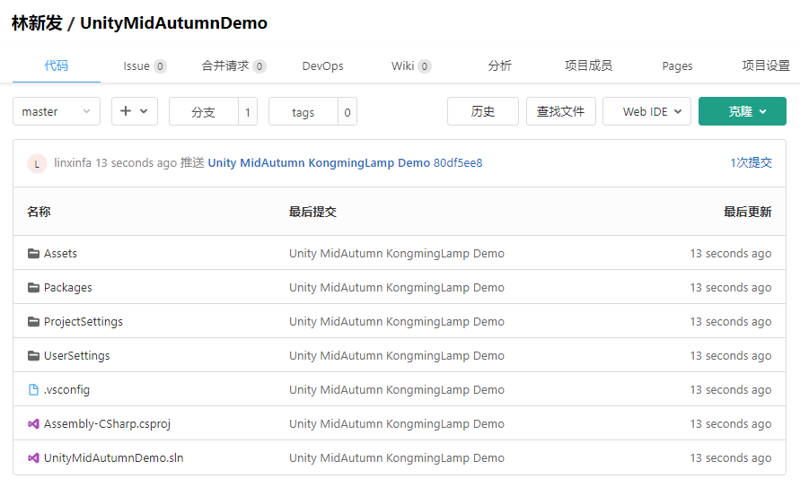The height and width of the screenshot is (487, 800).
Task: Click the Assembly-CSharp.csproj Visual Studio icon
Action: 34,424
